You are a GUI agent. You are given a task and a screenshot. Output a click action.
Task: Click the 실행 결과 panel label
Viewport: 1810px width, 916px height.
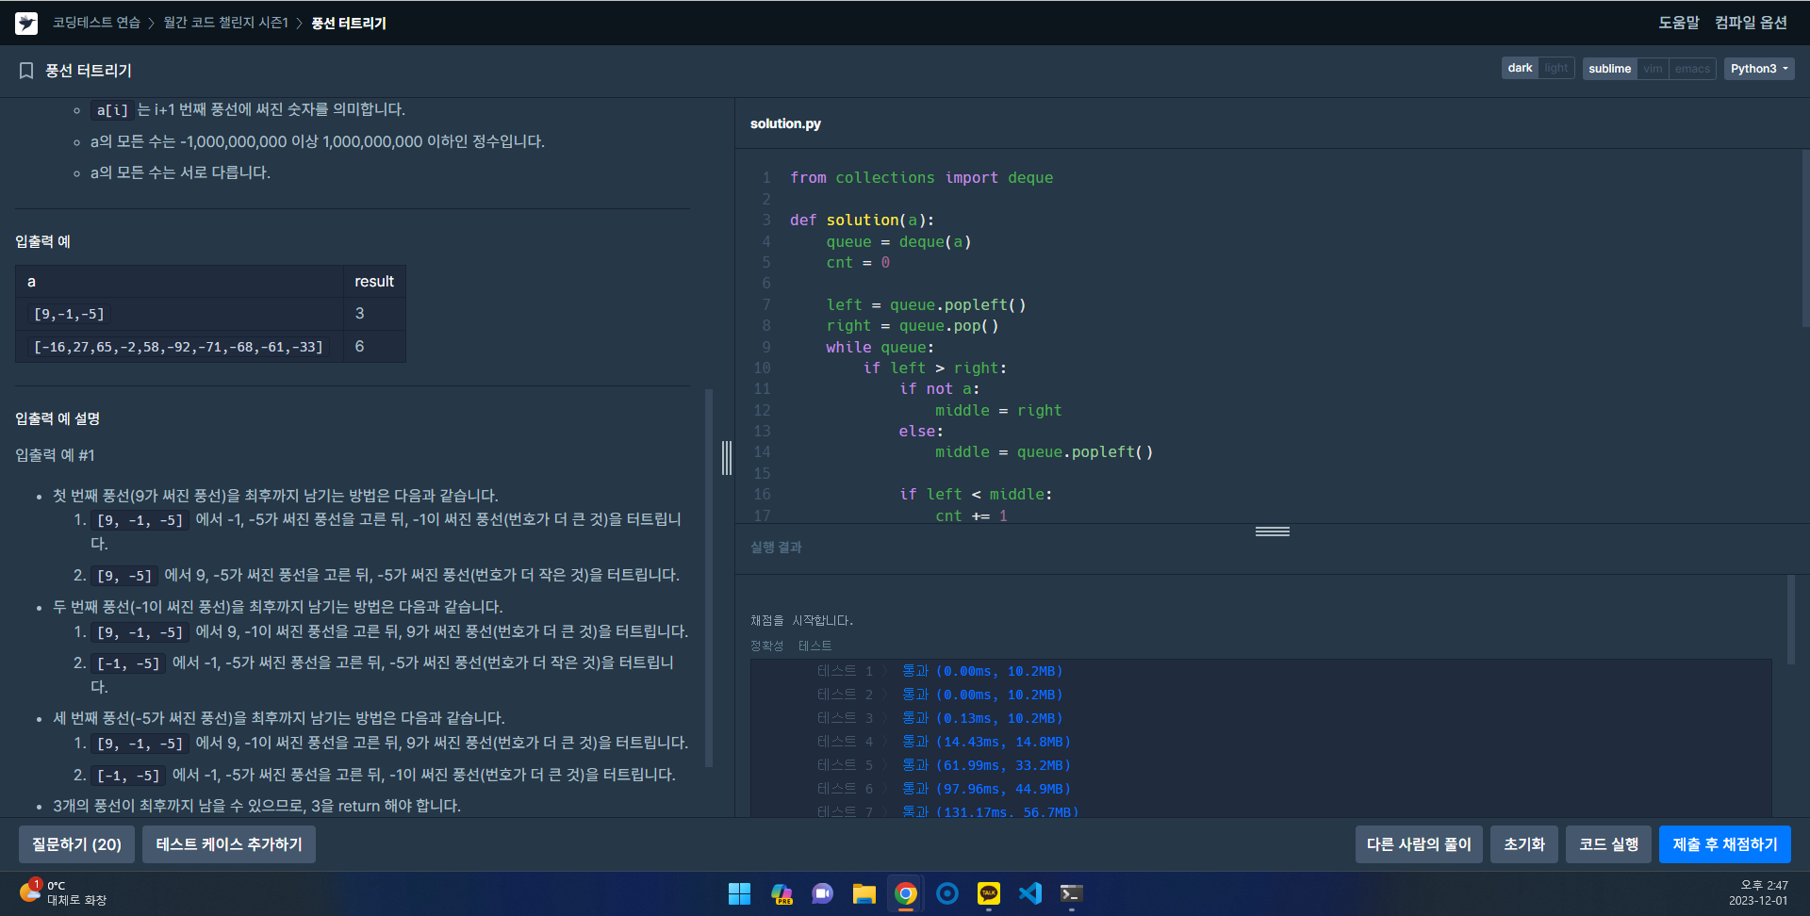point(776,548)
